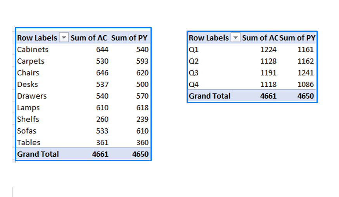Select the Q2 row label

pos(194,61)
